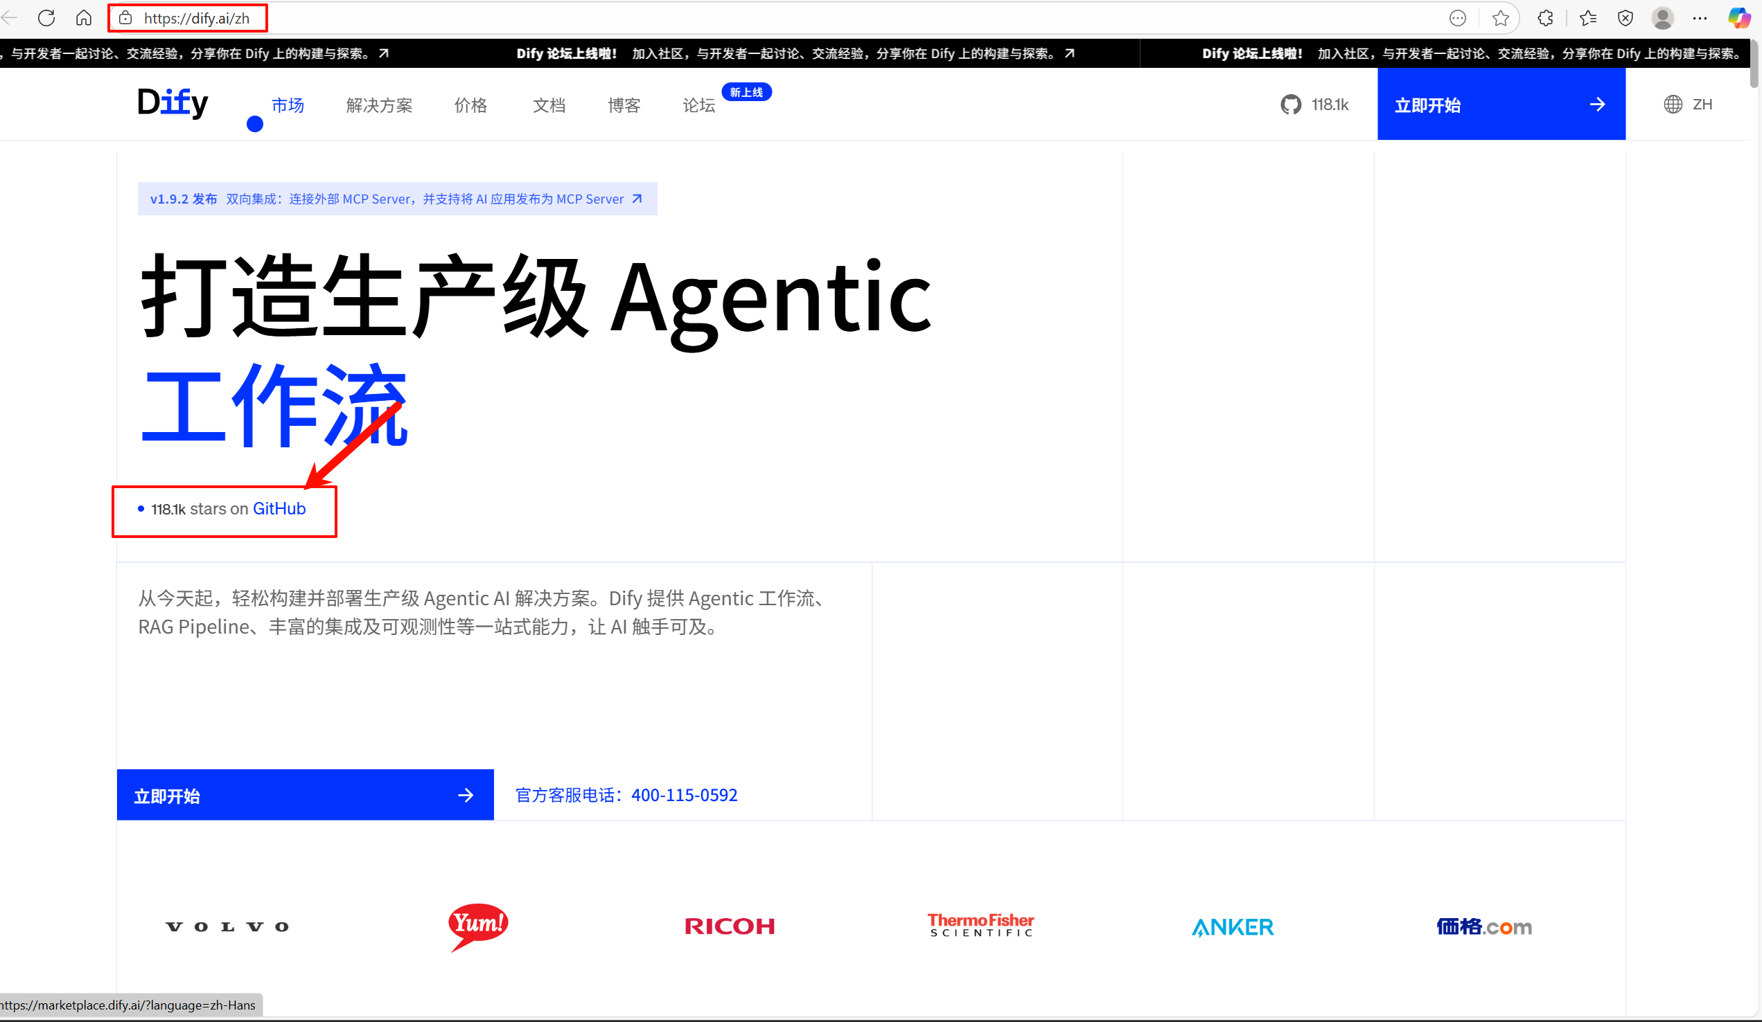
Task: Click the browser profile avatar icon
Action: pos(1662,18)
